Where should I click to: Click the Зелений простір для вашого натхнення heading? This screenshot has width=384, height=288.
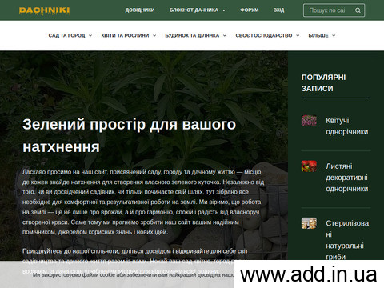[130, 135]
